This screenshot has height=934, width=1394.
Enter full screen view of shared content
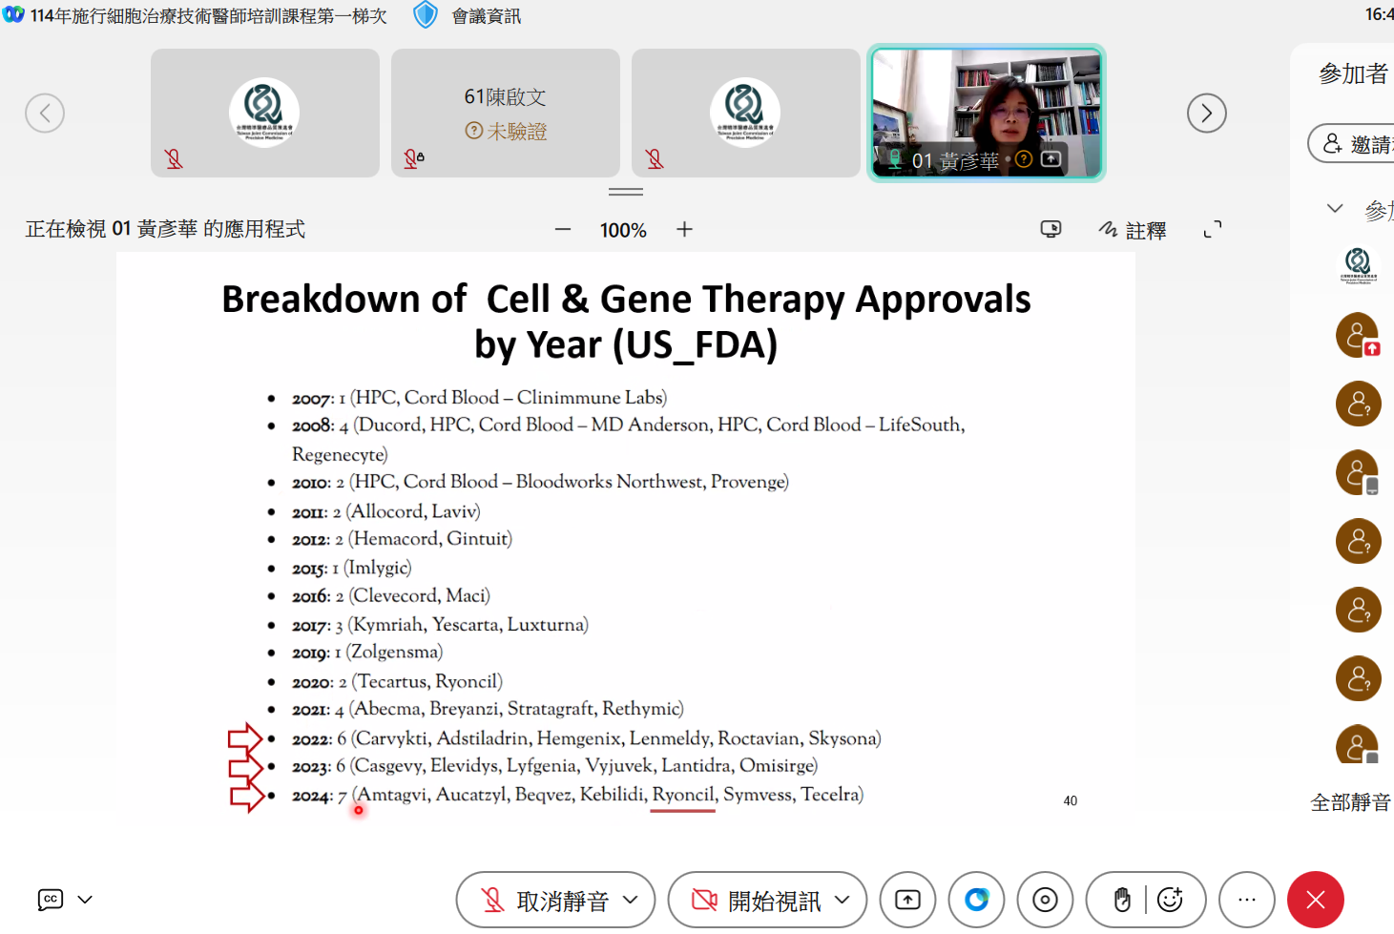point(1213,229)
